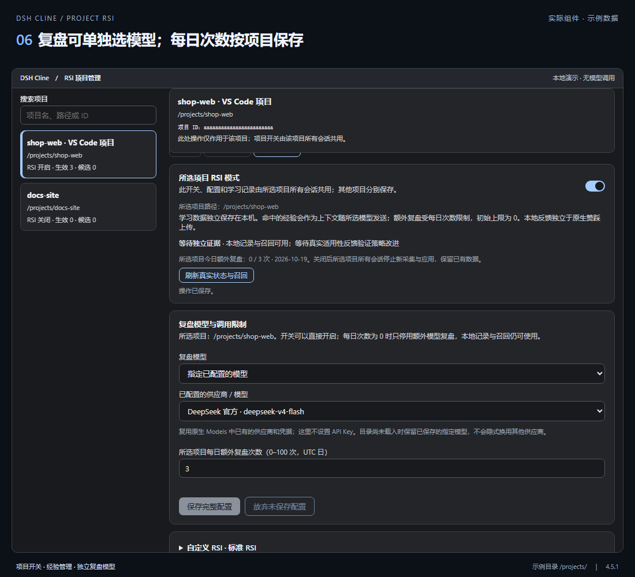Click the daily extra review count field
Viewport: 635px width, 577px height.
pos(391,469)
